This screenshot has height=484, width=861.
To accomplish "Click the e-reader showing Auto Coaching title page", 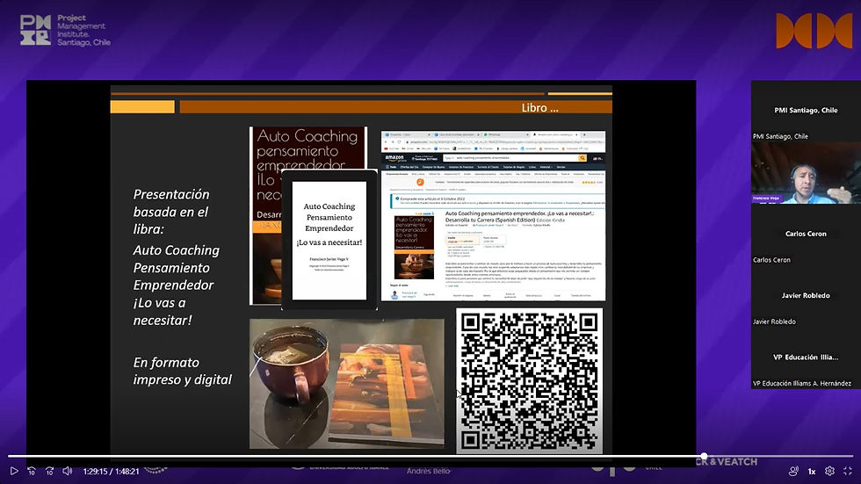I will (329, 241).
